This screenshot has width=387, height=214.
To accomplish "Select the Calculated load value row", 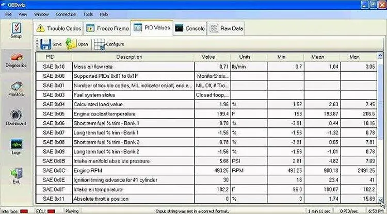I will click(x=206, y=104).
